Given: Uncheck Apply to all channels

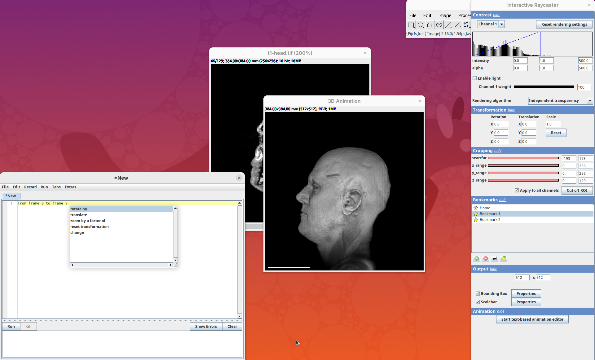Looking at the screenshot, I should (517, 191).
